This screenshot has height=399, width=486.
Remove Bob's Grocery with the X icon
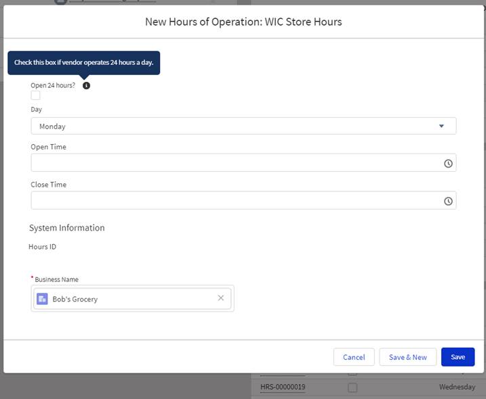(220, 298)
